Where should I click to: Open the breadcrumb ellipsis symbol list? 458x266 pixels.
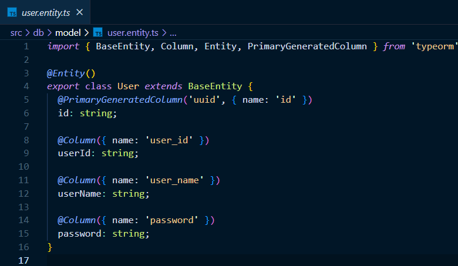[173, 33]
